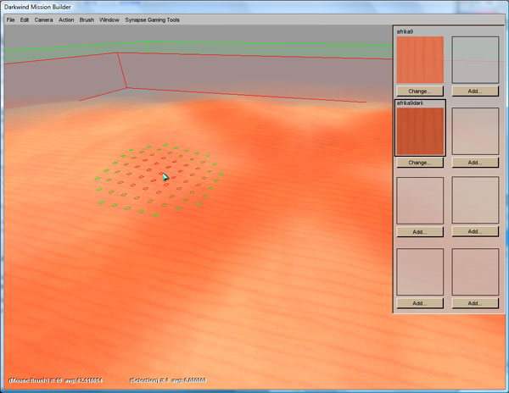This screenshot has height=393, width=509.
Task: Open the Edit menu
Action: (25, 19)
